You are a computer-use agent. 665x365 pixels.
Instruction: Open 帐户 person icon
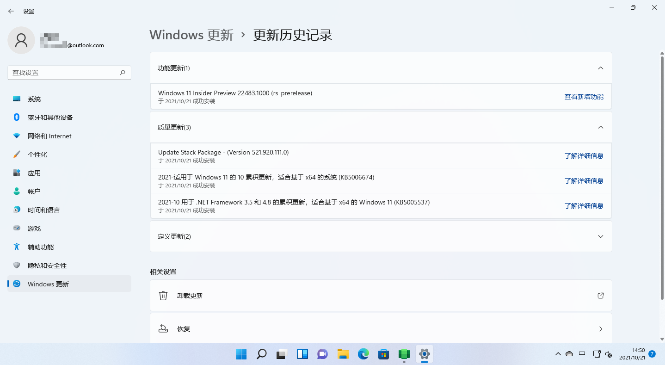(x=17, y=192)
